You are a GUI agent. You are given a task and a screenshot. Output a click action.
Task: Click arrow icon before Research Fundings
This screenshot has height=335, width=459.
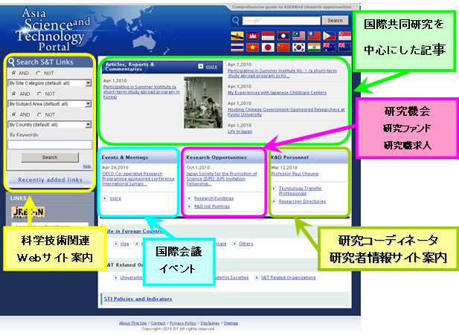coord(189,198)
